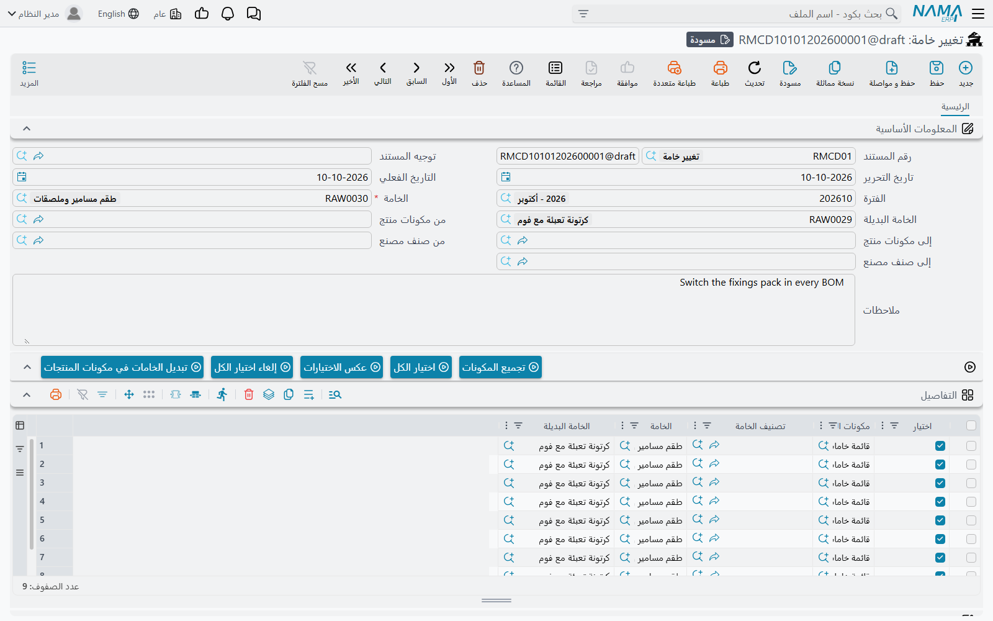Uncheck the اختيار checkbox in row 1
Image resolution: width=993 pixels, height=621 pixels.
tap(940, 446)
